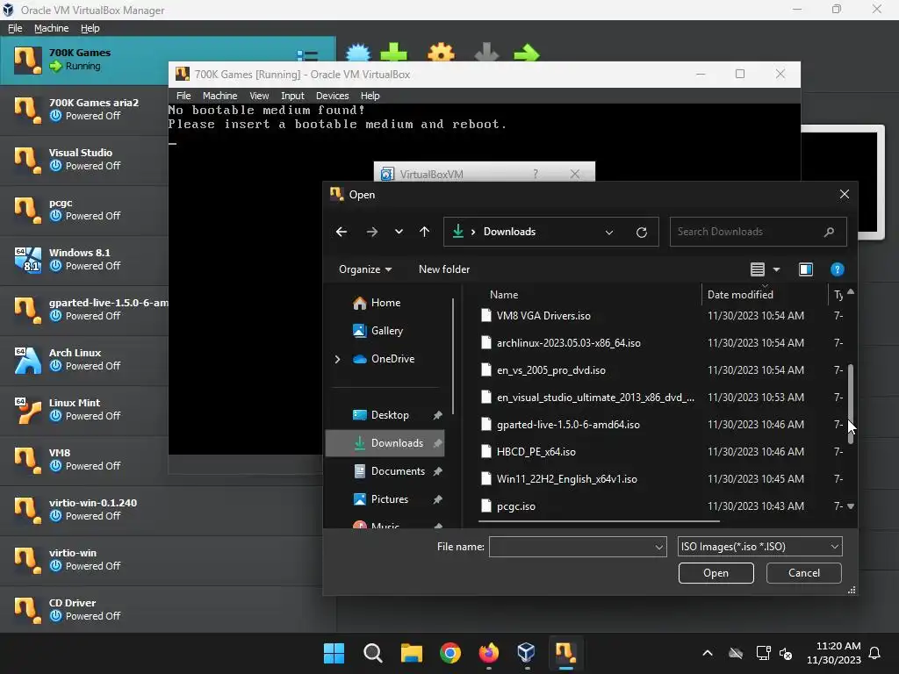Click the Open button
This screenshot has height=674, width=899.
[x=716, y=573]
